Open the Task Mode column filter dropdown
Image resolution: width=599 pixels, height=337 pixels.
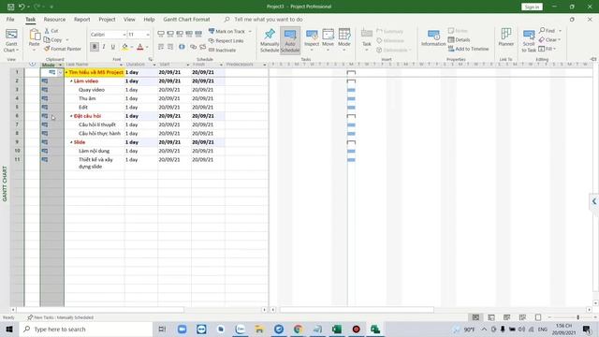(60, 65)
